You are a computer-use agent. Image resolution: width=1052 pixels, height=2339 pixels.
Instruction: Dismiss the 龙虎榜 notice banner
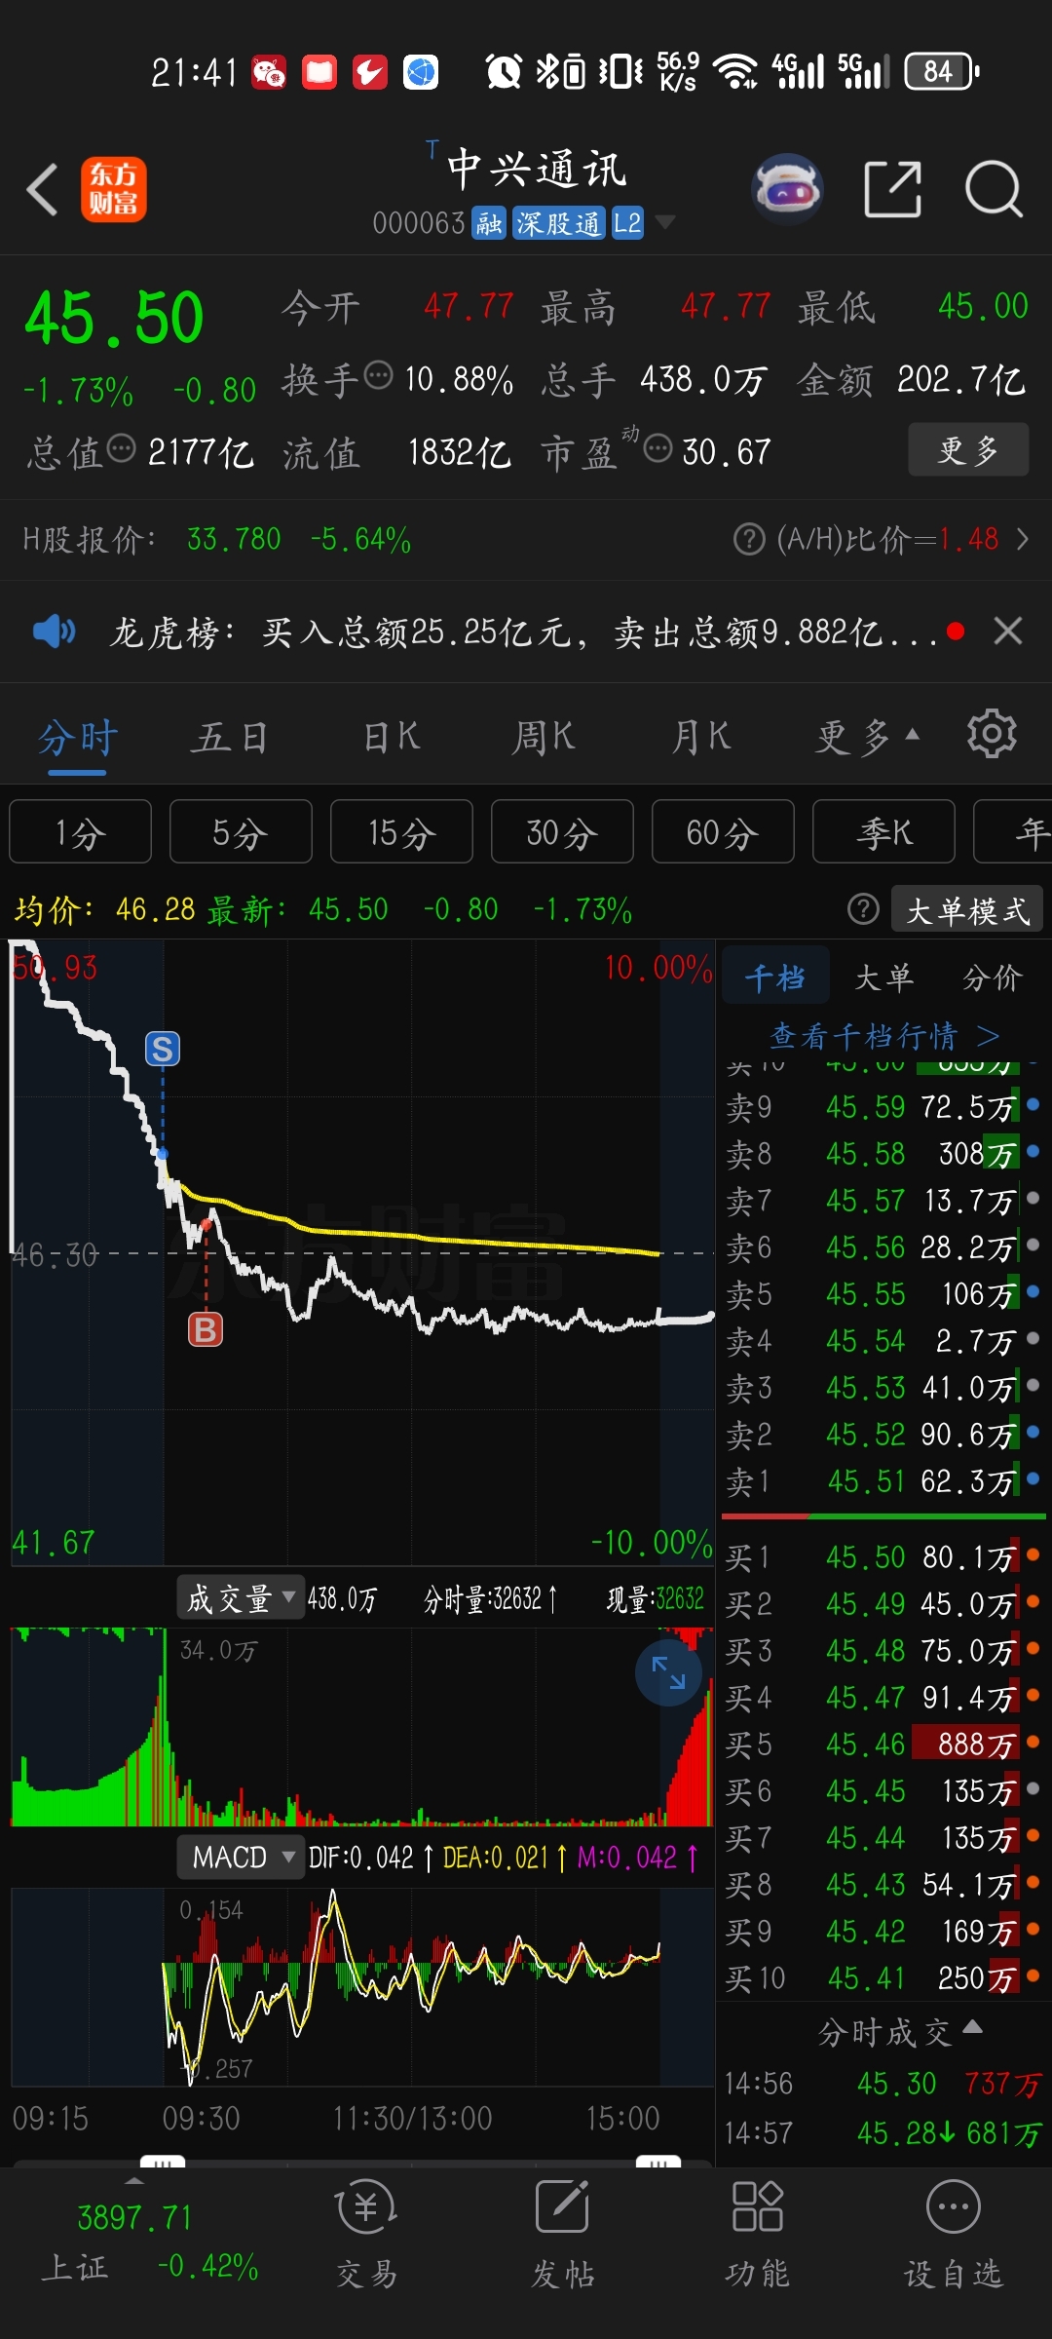(x=1008, y=632)
